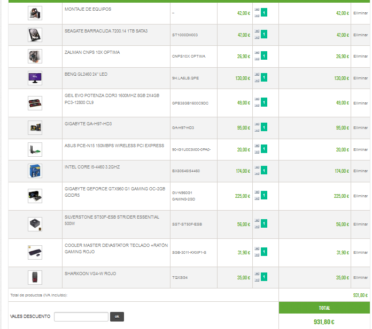This screenshot has height=329, width=372.
Task: Remove ASUS PCE-N15 via Eliminar
Action: (360, 150)
